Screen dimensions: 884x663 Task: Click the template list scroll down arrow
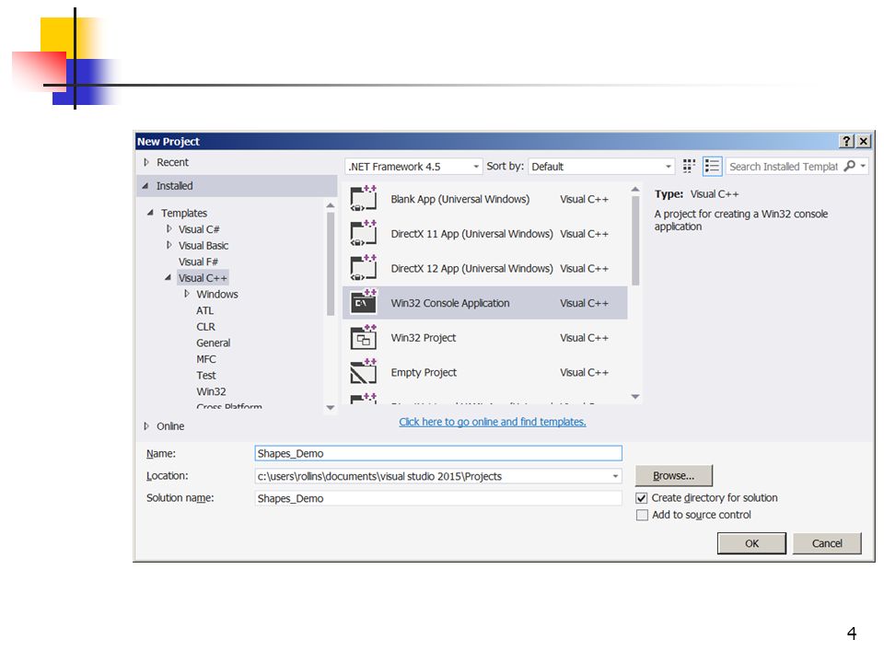(635, 397)
